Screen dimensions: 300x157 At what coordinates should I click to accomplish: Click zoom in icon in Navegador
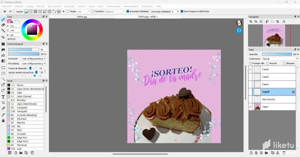tap(251, 21)
